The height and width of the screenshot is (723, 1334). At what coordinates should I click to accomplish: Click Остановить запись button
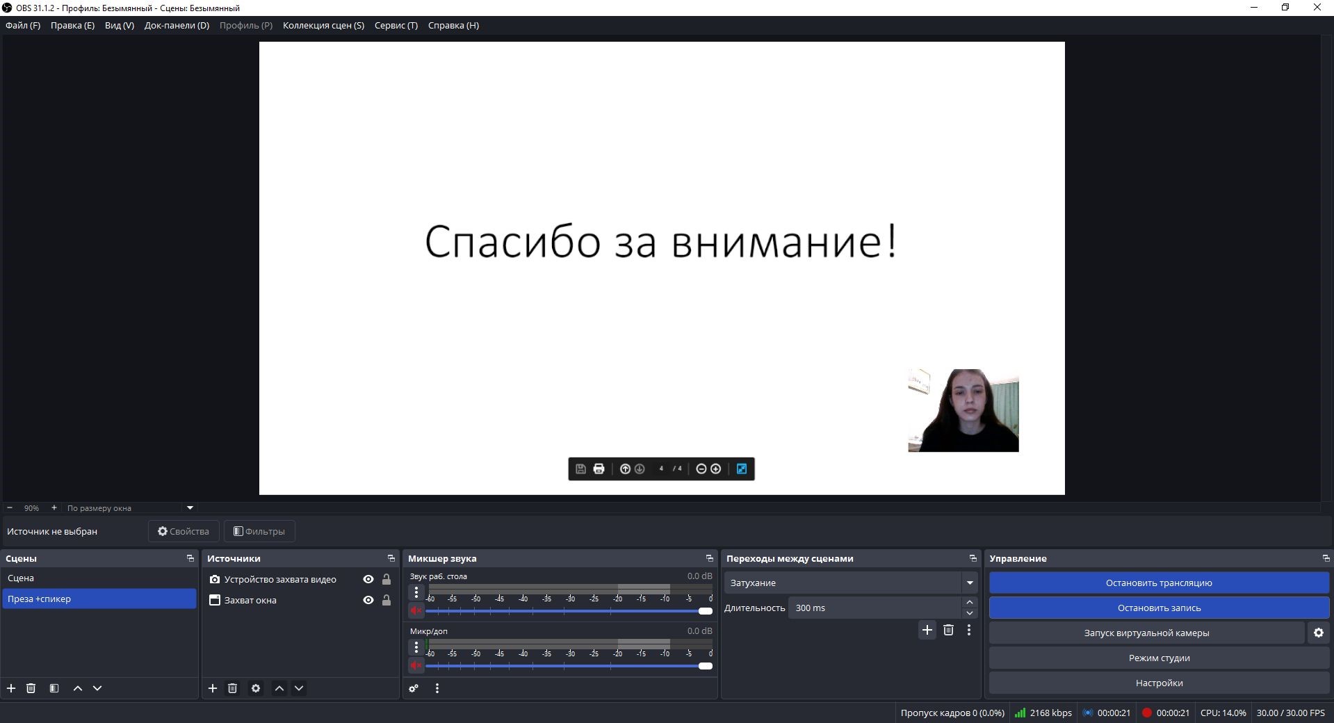tap(1158, 608)
